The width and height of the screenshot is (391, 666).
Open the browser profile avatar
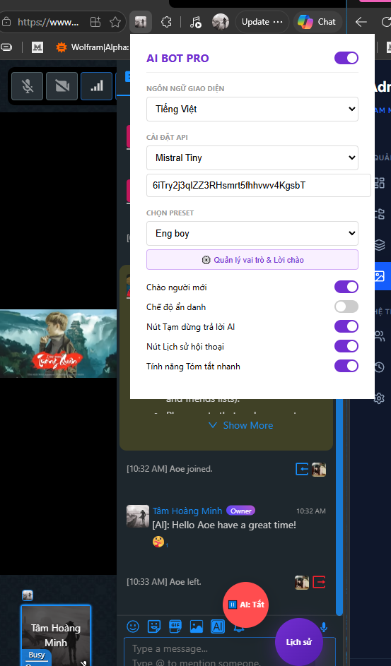(221, 22)
